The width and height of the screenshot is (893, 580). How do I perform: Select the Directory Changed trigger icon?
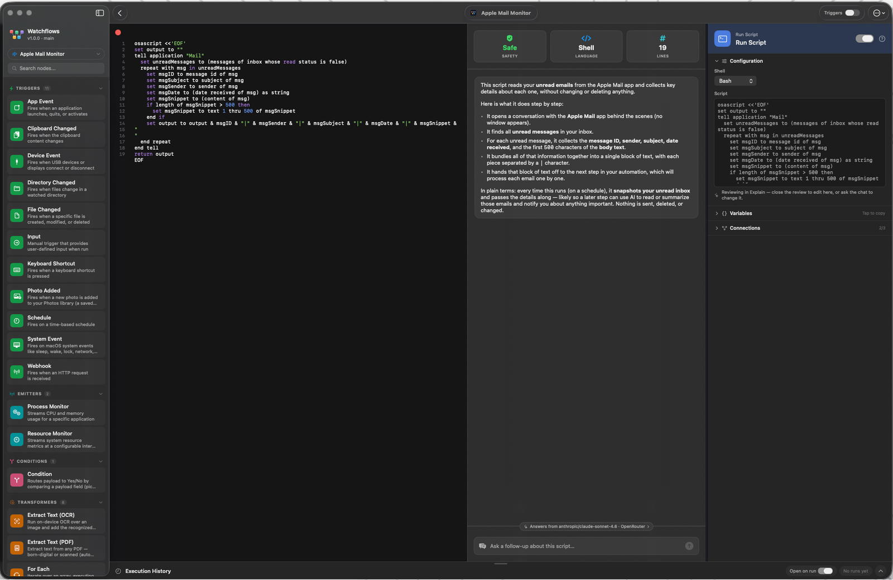tap(17, 188)
